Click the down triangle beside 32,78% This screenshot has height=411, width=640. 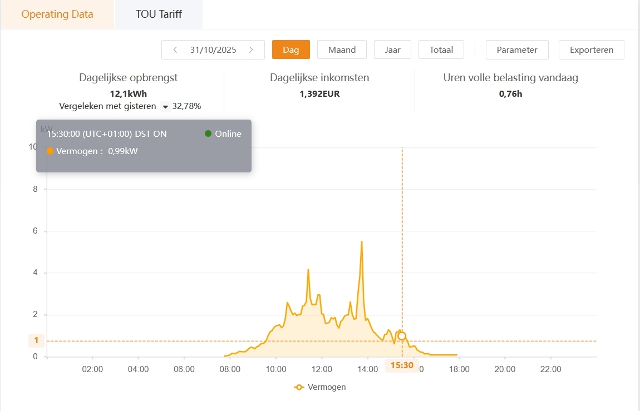tap(165, 106)
